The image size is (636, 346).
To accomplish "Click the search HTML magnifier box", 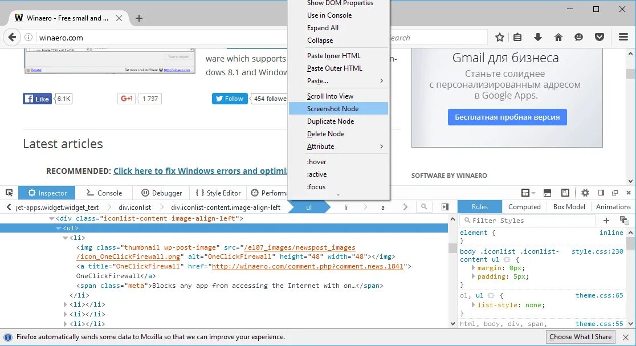I will click(424, 207).
